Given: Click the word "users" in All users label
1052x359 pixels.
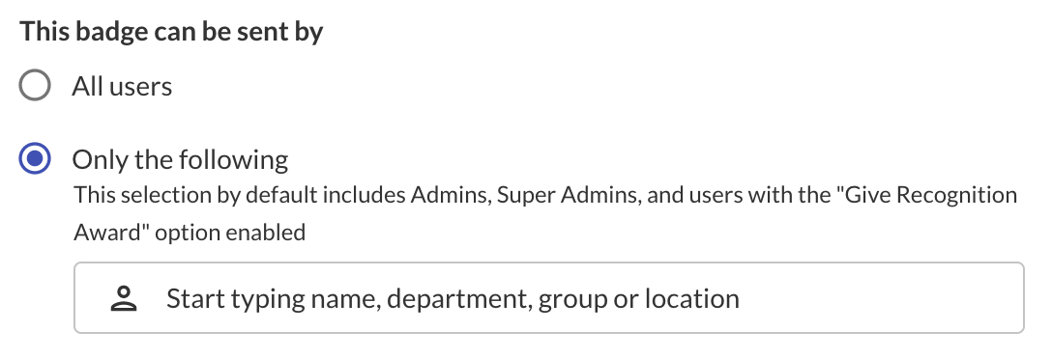Looking at the screenshot, I should (x=141, y=87).
